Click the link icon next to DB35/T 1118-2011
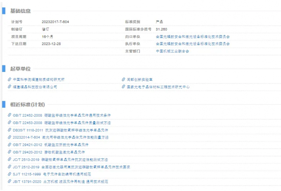Screen dimensions: 281x191 [x=9, y=130]
